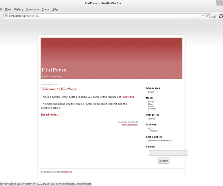Click the 'Posted by at 18:36:29' text

point(128,122)
